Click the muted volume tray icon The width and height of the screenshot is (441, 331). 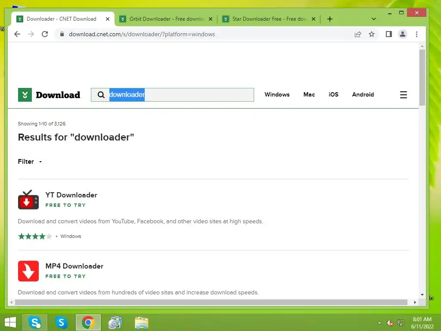pyautogui.click(x=390, y=323)
